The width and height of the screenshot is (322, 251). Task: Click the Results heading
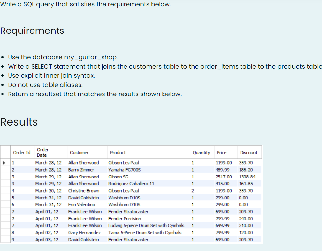pos(18,122)
